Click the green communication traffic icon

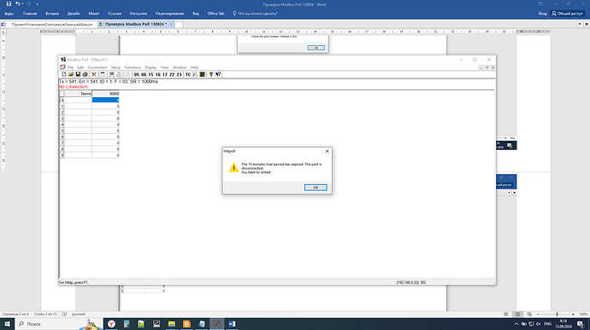pos(203,74)
